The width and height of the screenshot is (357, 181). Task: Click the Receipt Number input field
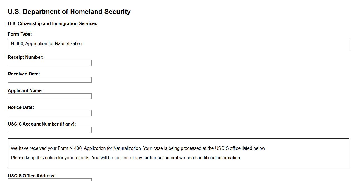50,63
